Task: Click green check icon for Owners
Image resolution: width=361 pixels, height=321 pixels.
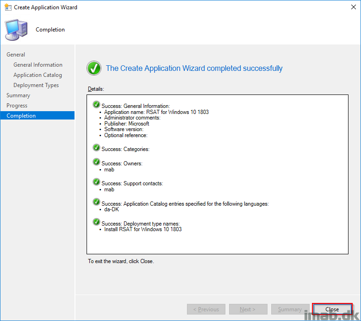Action: click(x=96, y=162)
